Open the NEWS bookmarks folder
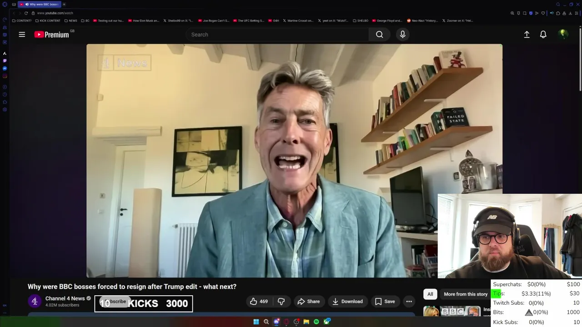The height and width of the screenshot is (327, 582). (x=70, y=20)
